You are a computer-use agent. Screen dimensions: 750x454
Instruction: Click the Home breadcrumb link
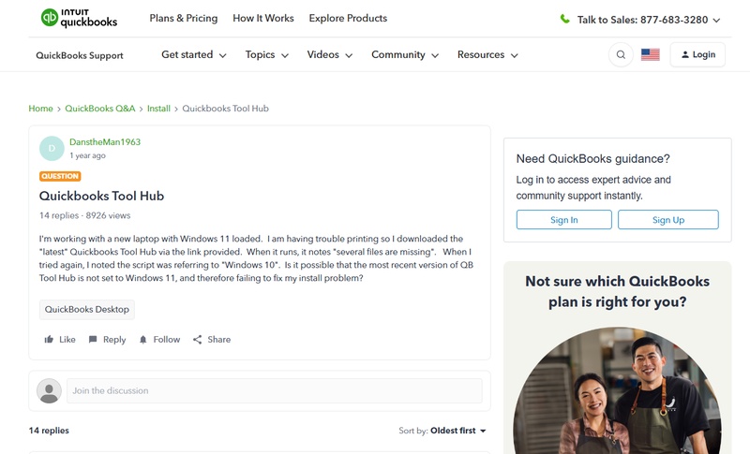point(40,109)
